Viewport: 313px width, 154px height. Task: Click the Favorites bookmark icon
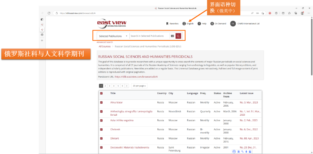tap(167, 24)
